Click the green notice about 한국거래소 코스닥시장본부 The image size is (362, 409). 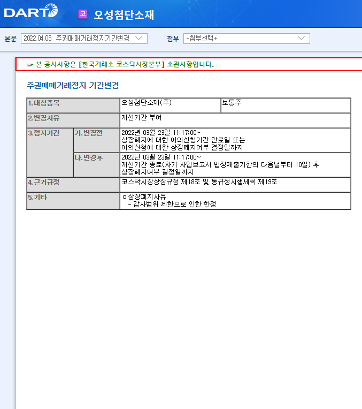(x=120, y=64)
